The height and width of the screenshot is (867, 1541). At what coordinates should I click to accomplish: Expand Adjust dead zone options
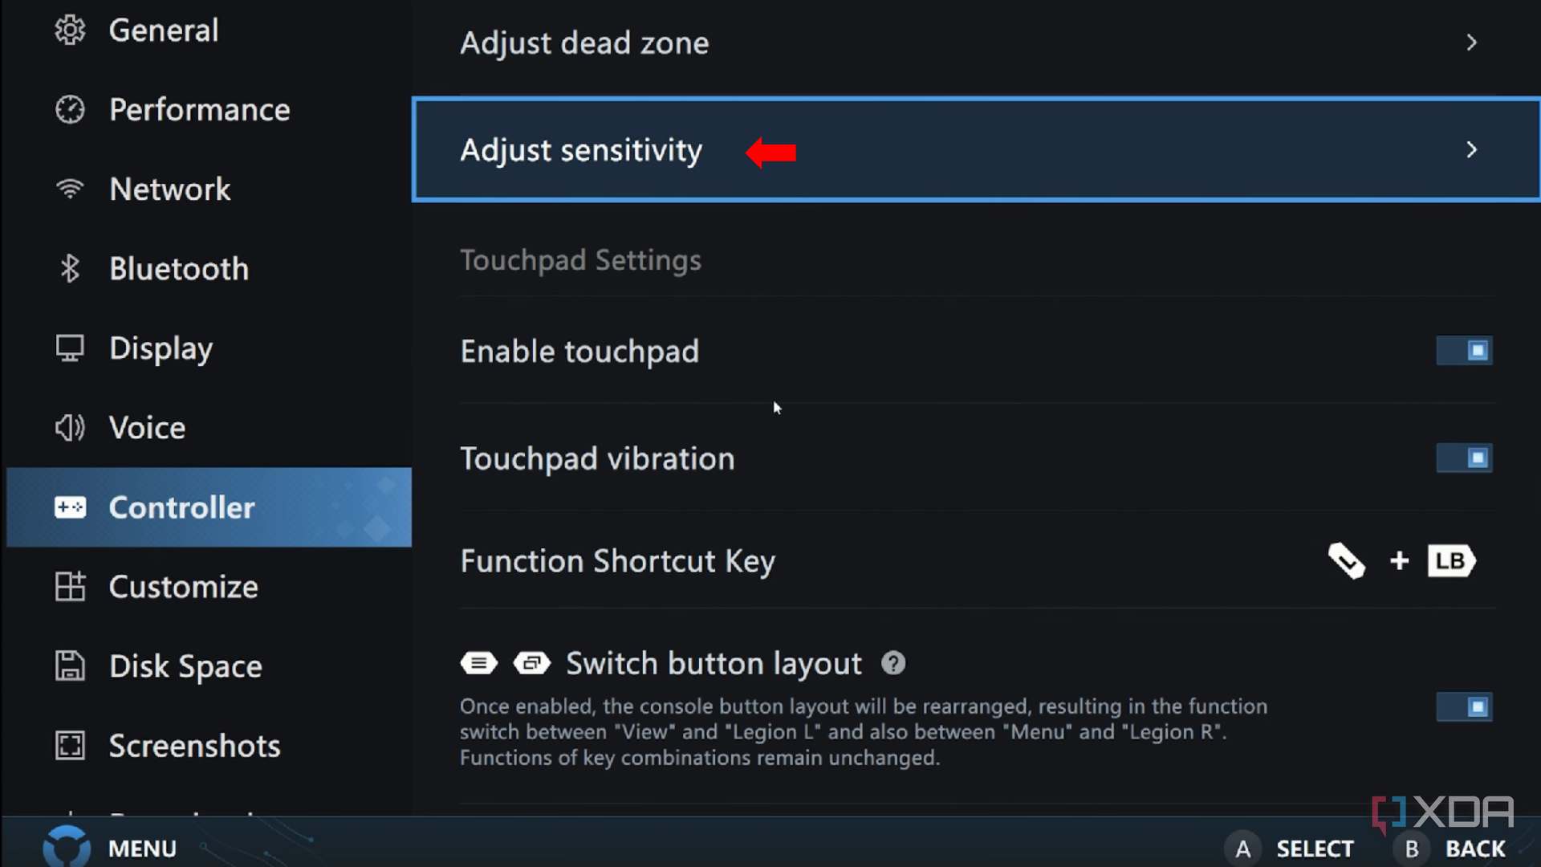point(1474,43)
